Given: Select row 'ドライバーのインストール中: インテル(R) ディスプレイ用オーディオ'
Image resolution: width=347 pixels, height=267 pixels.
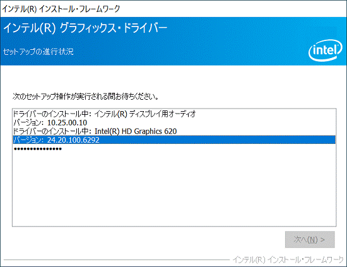Looking at the screenshot, I should 174,114.
